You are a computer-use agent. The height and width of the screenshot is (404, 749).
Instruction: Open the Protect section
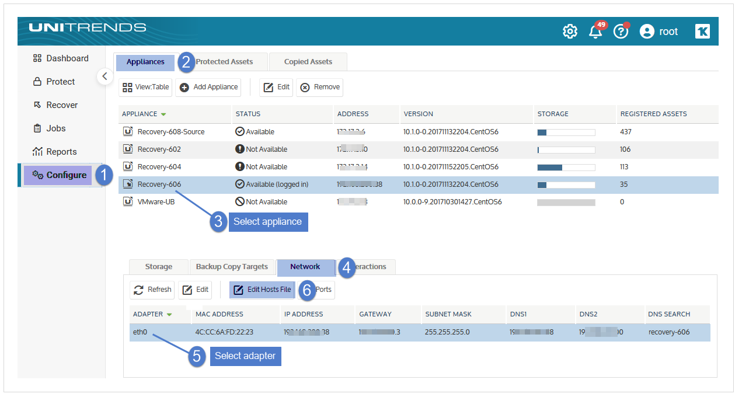54,82
